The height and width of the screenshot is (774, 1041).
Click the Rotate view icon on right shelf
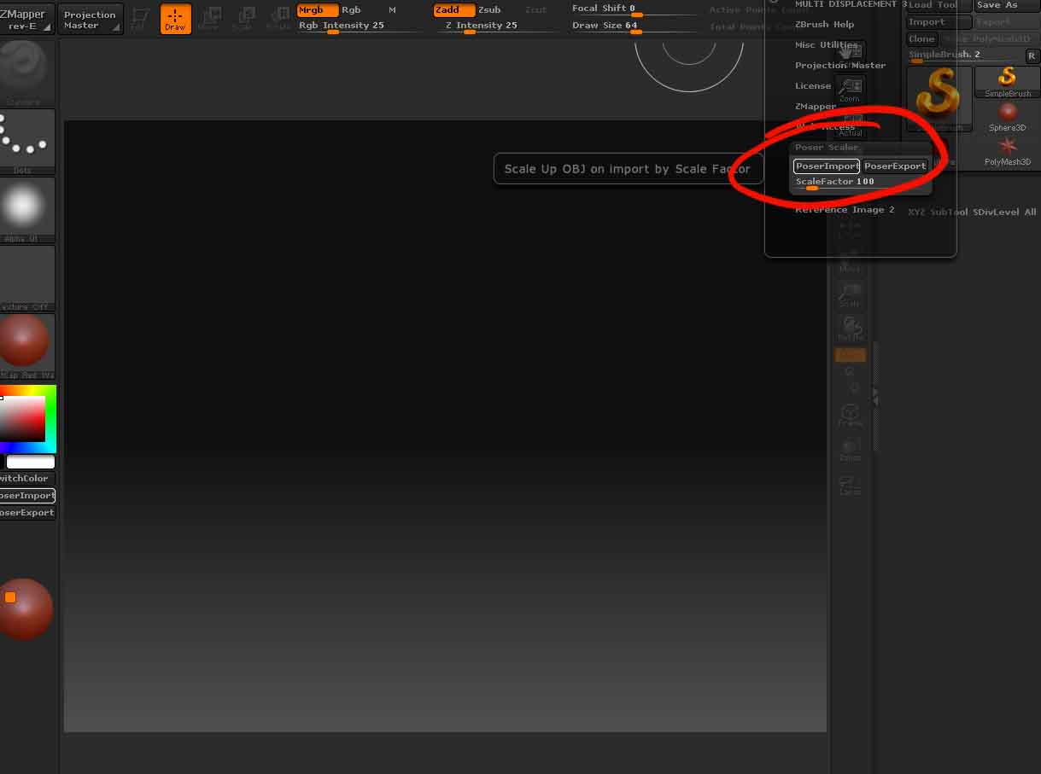point(850,328)
